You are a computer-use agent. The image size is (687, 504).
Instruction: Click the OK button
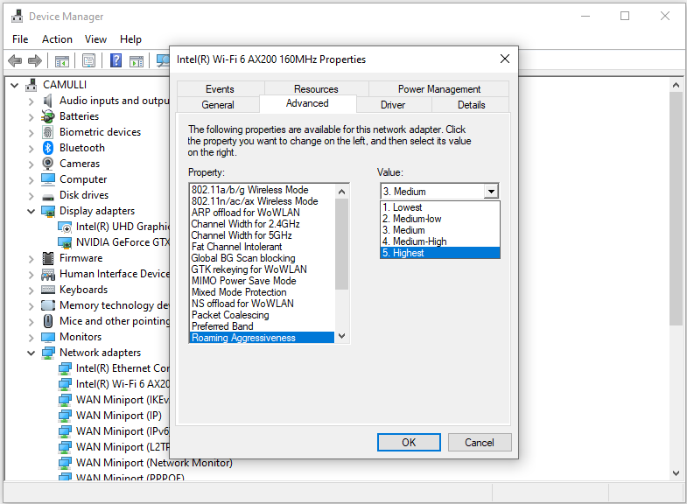pyautogui.click(x=409, y=442)
